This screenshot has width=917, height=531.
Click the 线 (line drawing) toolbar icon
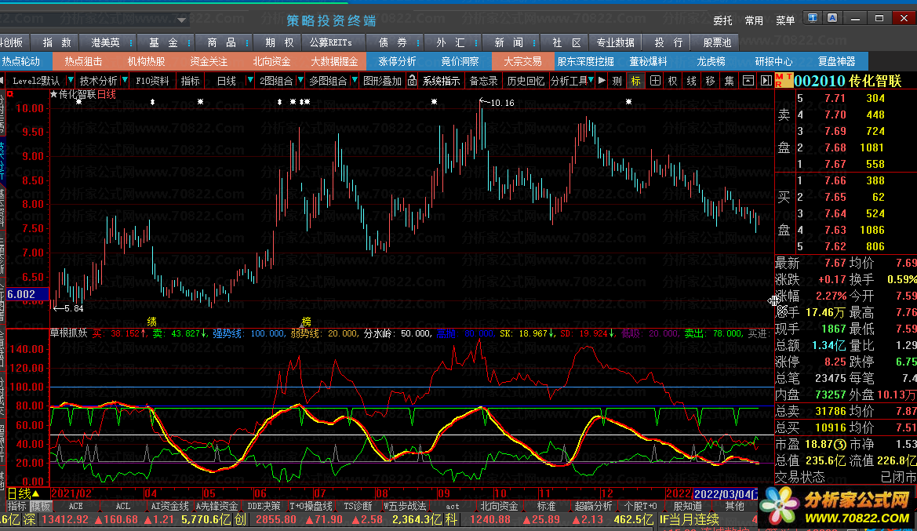coord(692,81)
